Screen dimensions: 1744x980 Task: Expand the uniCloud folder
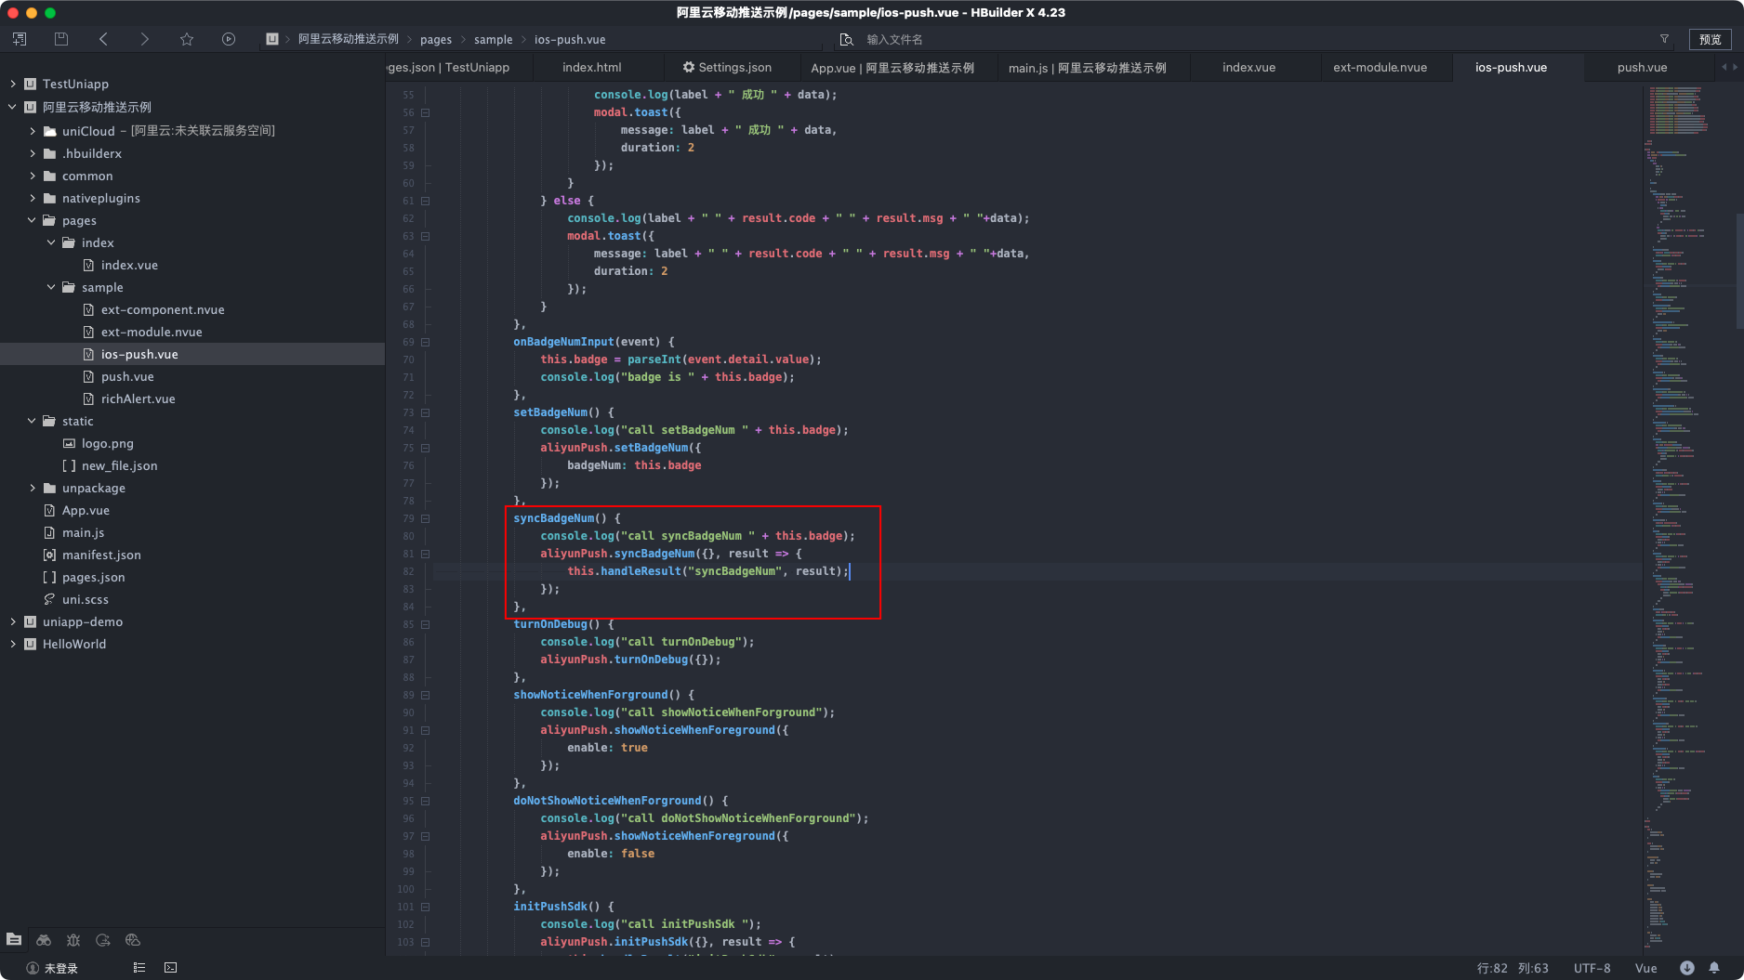click(x=33, y=131)
